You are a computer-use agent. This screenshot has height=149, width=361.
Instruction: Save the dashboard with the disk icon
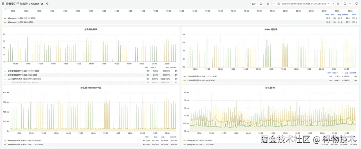coord(261,4)
